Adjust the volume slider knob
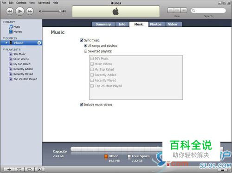This screenshot has width=232, height=173. click(x=60, y=11)
